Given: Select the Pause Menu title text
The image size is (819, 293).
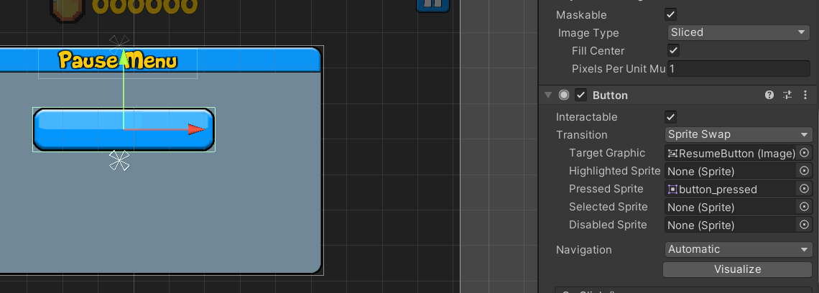Looking at the screenshot, I should [x=118, y=60].
